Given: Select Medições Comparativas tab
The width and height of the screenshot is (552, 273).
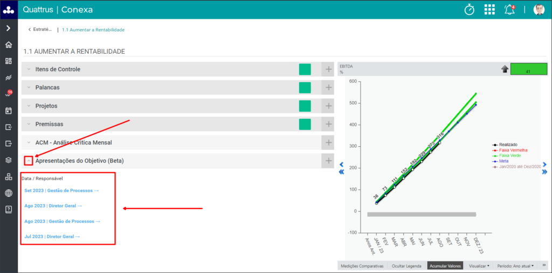Looking at the screenshot, I should pos(362,266).
